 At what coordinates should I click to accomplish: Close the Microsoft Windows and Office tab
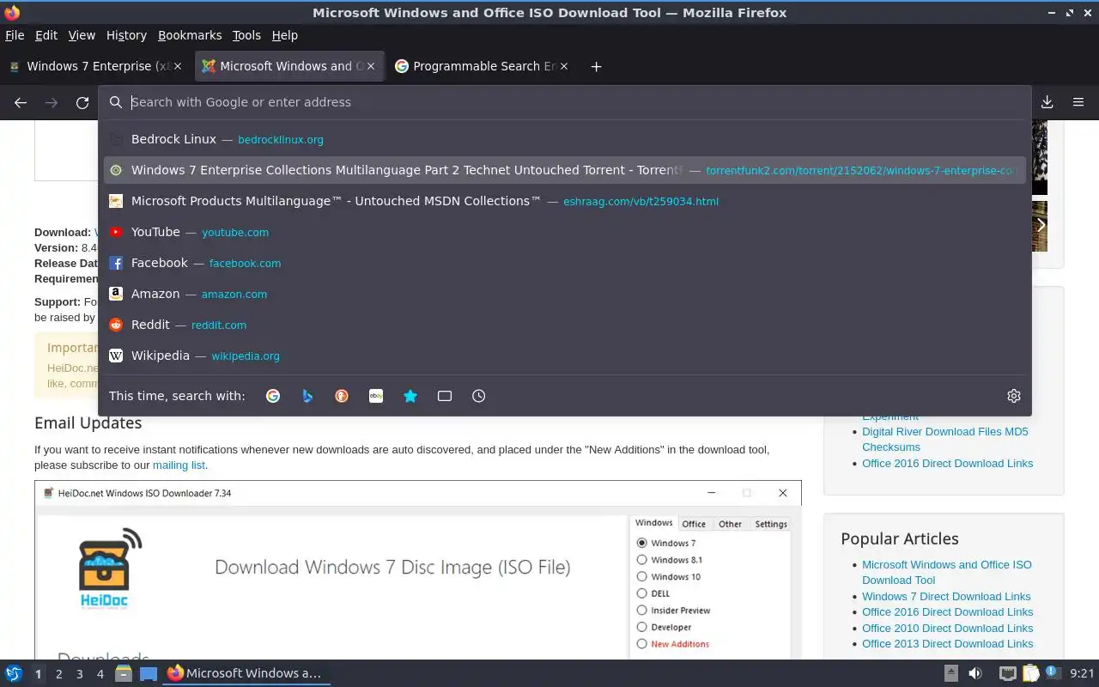pyautogui.click(x=371, y=66)
